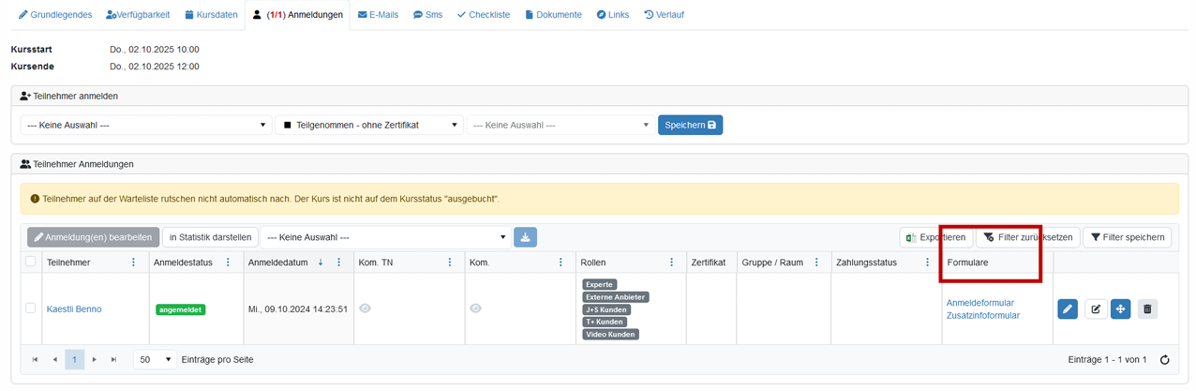The height and width of the screenshot is (391, 1196).
Task: Sort by Anmeldedatum column header
Action: [278, 263]
